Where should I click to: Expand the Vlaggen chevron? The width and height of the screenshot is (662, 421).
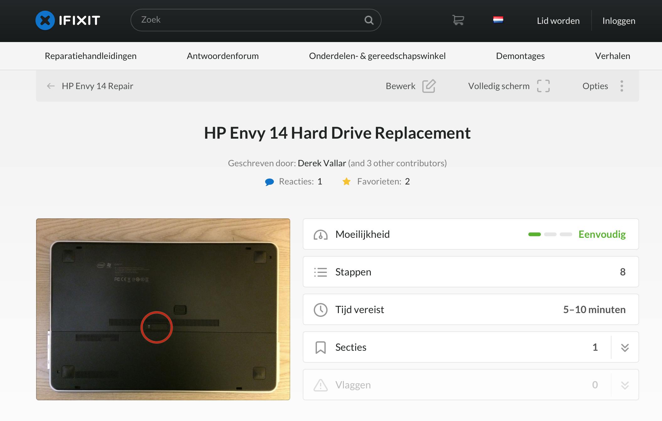[x=625, y=385]
